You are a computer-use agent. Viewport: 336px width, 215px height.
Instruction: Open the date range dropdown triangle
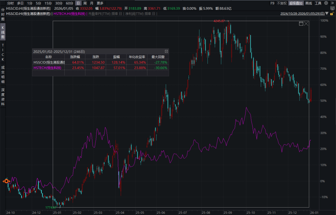point(327,13)
